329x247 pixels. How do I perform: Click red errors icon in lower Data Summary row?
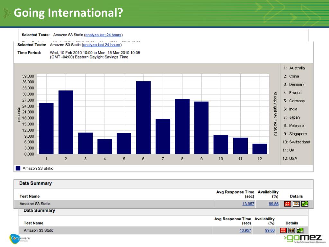point(283,230)
